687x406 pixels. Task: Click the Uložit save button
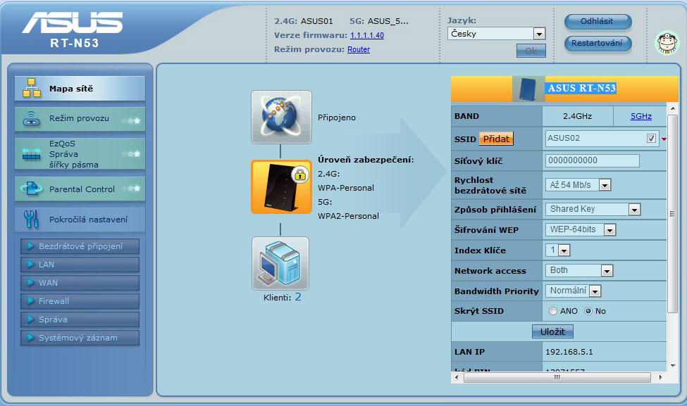[x=552, y=331]
